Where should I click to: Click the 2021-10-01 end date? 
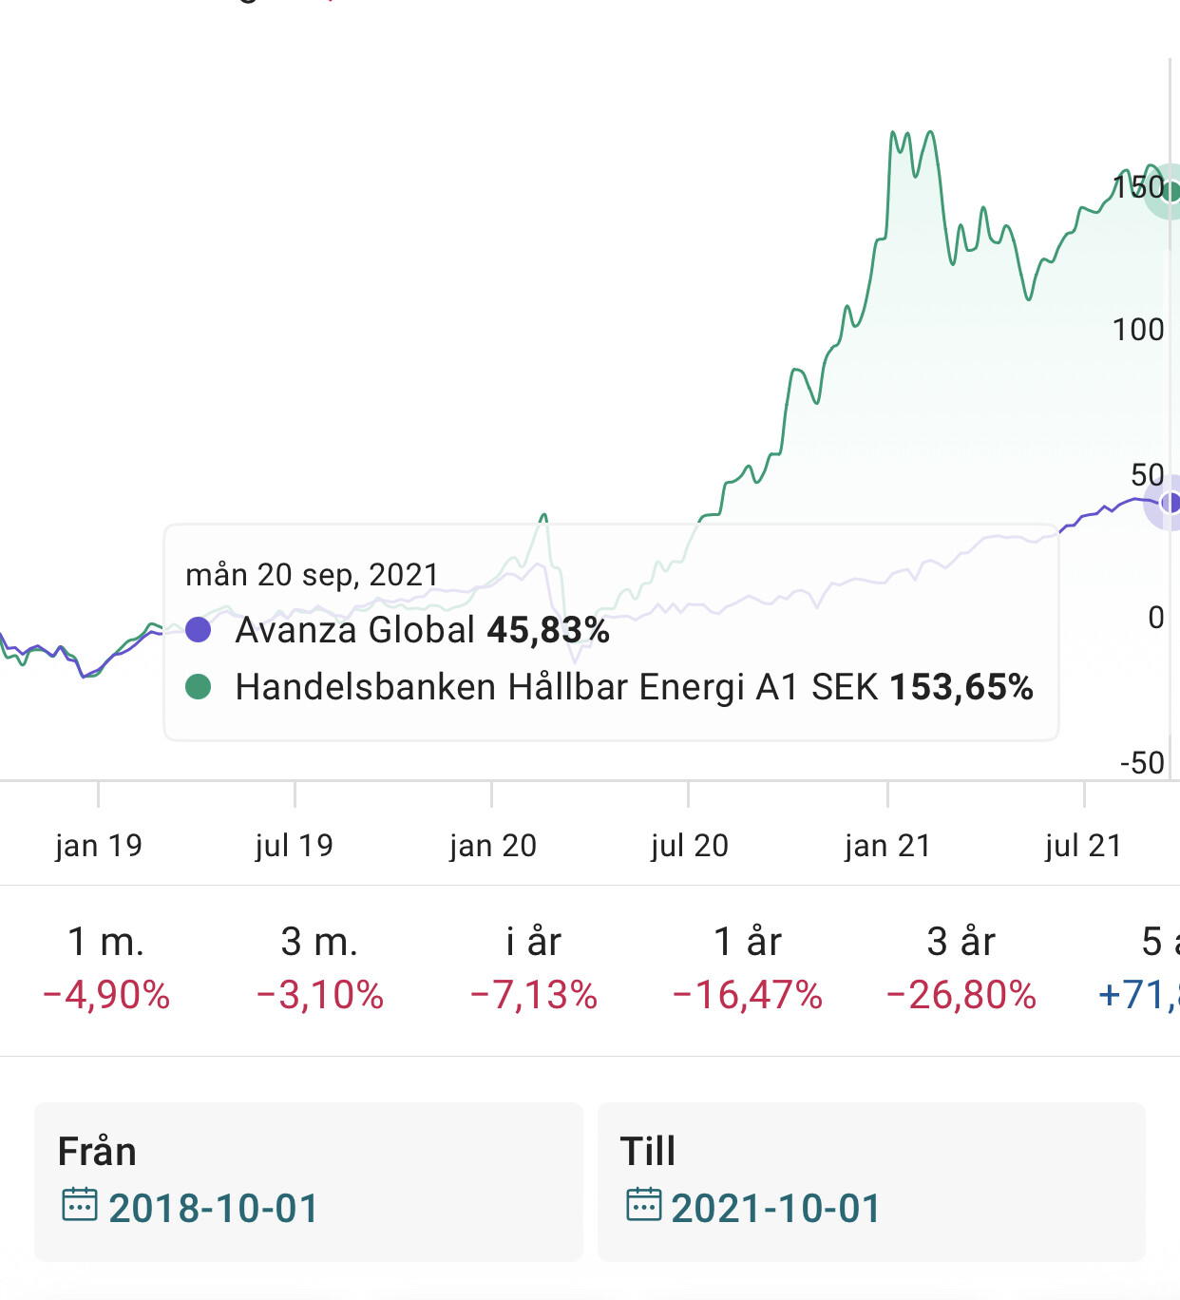(x=775, y=1208)
